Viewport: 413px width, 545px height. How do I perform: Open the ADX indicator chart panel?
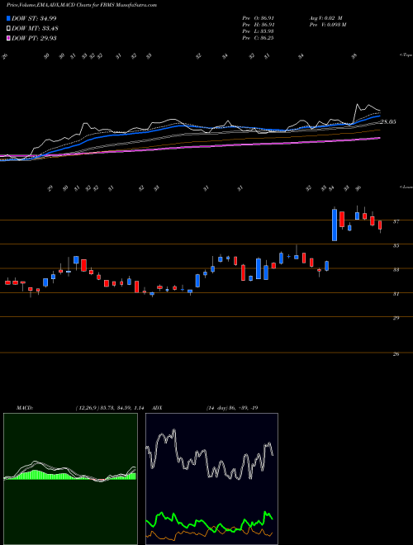pos(211,479)
